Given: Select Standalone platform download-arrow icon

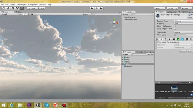Looking at the screenshot, I should 161,39.
